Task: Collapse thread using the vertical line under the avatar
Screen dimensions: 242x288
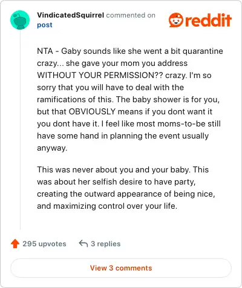Action: coord(20,129)
